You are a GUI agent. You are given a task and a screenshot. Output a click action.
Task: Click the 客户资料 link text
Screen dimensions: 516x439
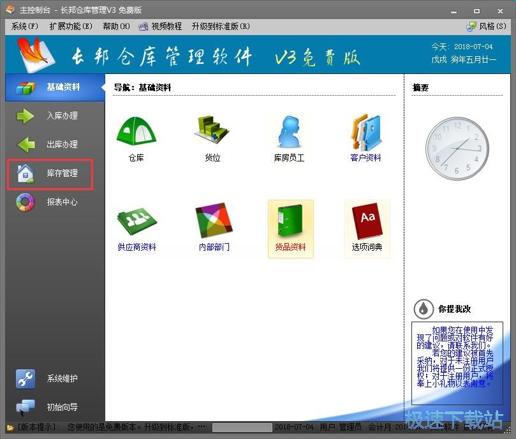(365, 158)
